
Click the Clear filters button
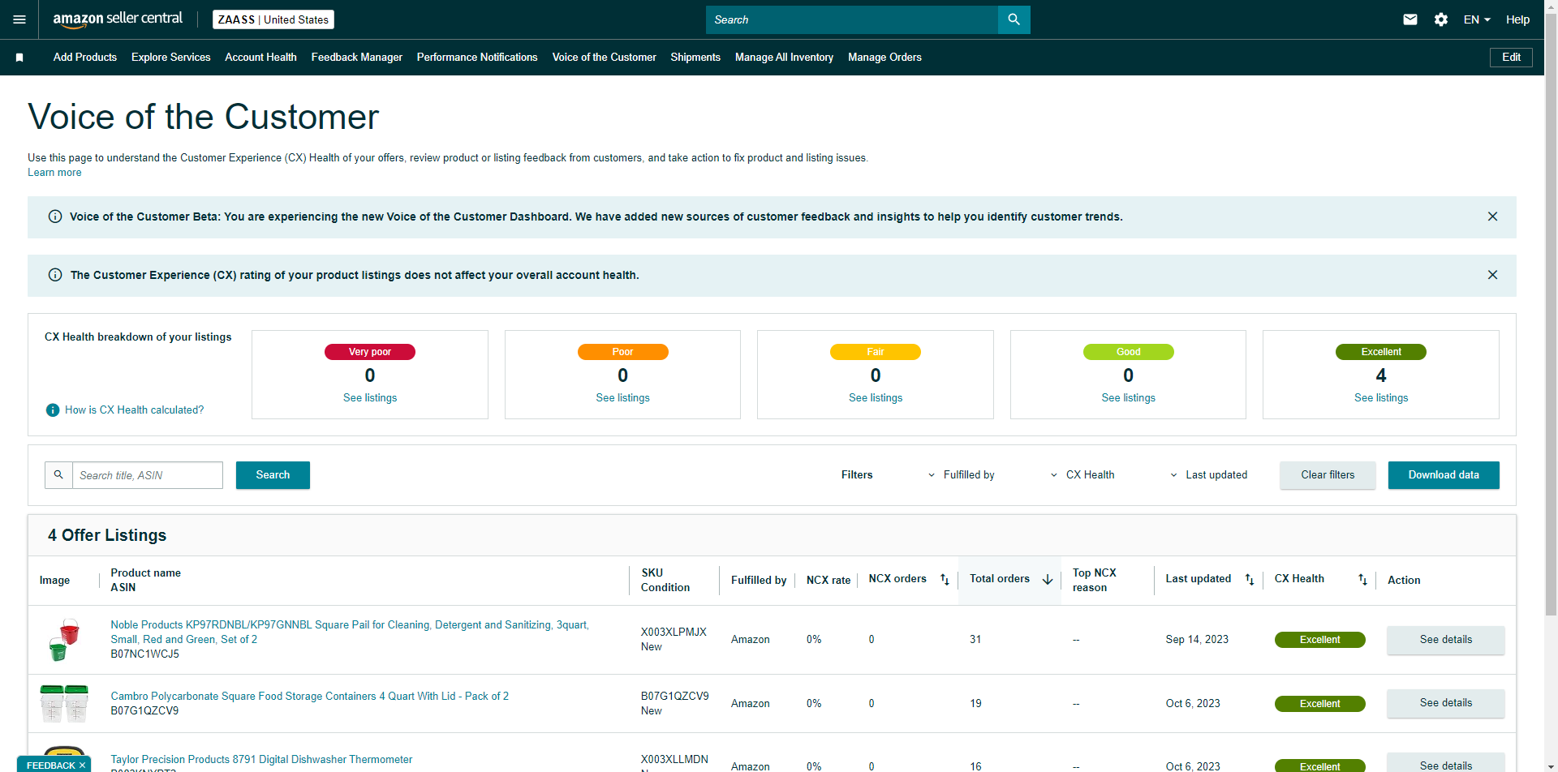(1328, 475)
